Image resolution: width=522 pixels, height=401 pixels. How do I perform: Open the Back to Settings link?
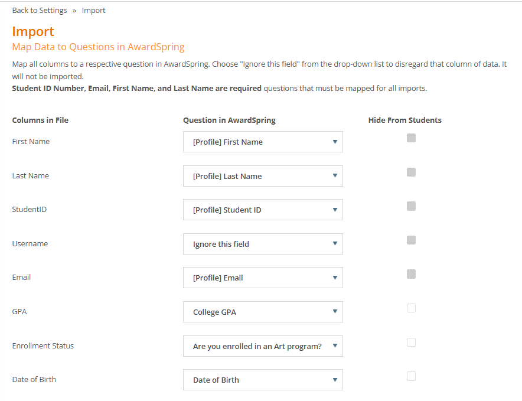point(39,10)
